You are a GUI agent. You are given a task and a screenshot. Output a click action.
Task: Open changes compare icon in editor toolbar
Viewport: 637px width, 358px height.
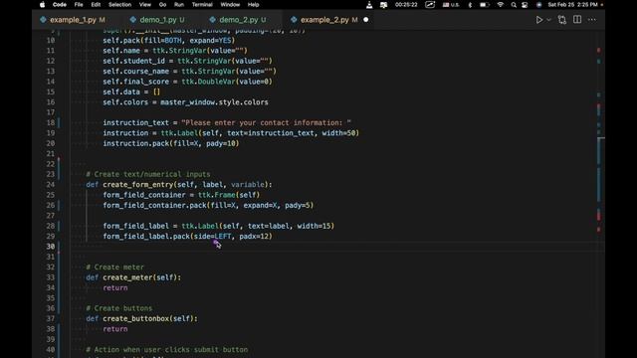coord(562,20)
